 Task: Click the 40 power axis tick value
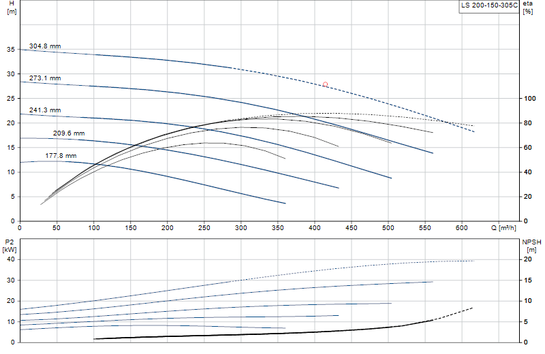pyautogui.click(x=11, y=259)
